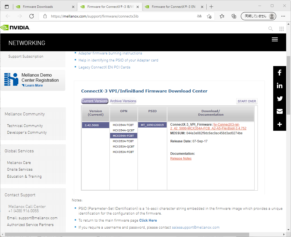Select OPN MCX354A-FCBT

pos(124,136)
